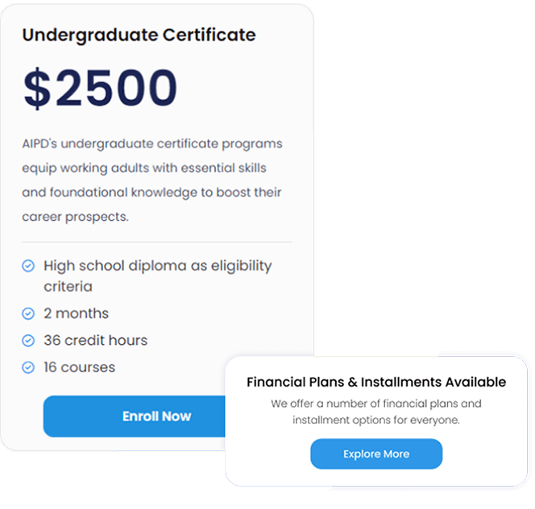Click the "career prospects." line of the description
The image size is (535, 509).
pos(75,217)
